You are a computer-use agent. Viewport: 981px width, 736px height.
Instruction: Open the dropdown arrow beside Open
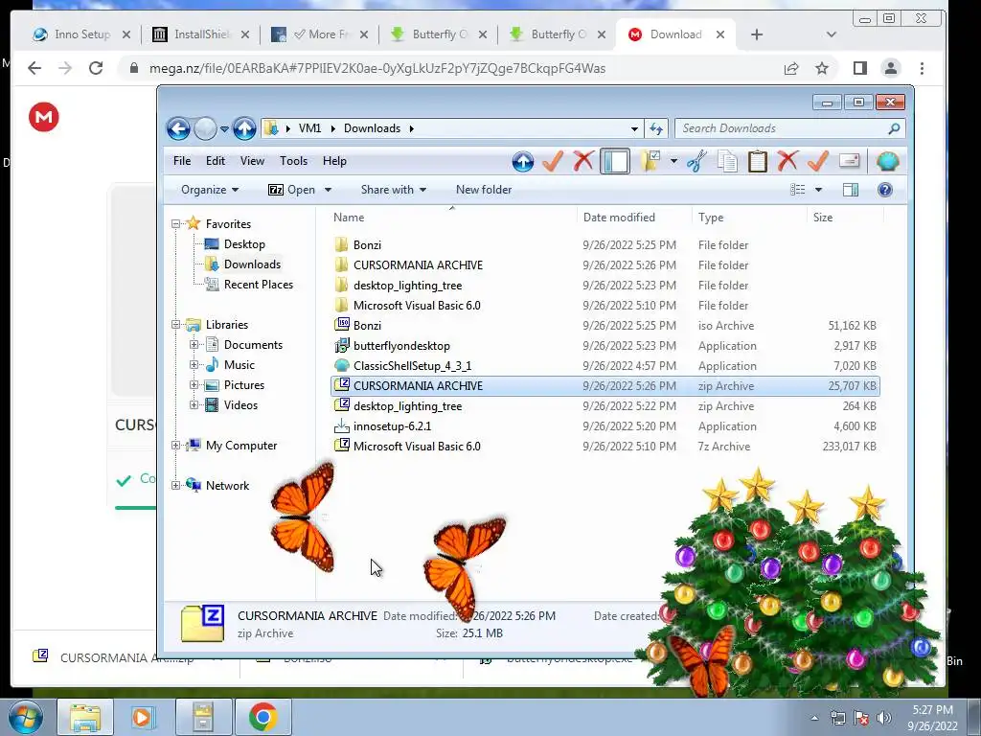point(328,190)
